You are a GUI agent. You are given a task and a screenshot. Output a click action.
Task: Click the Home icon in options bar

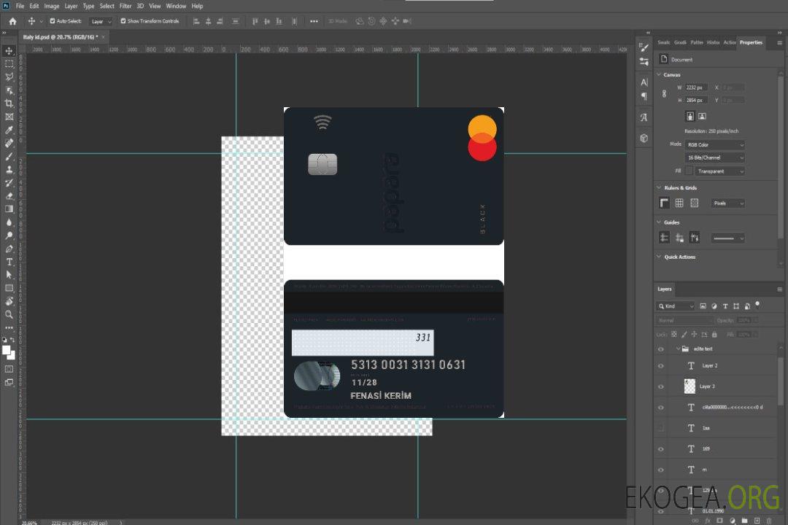pos(12,21)
